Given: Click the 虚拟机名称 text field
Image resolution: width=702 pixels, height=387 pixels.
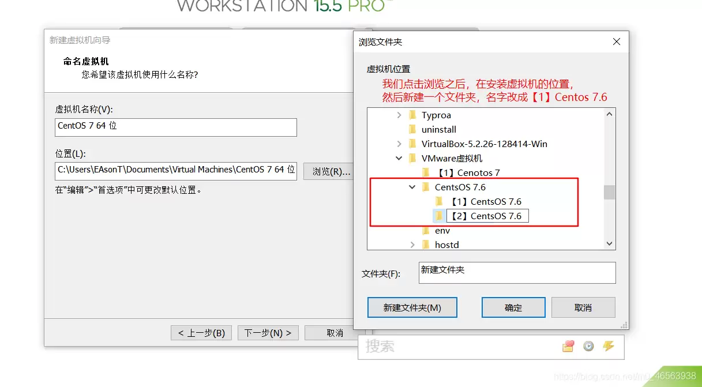Looking at the screenshot, I should point(176,127).
